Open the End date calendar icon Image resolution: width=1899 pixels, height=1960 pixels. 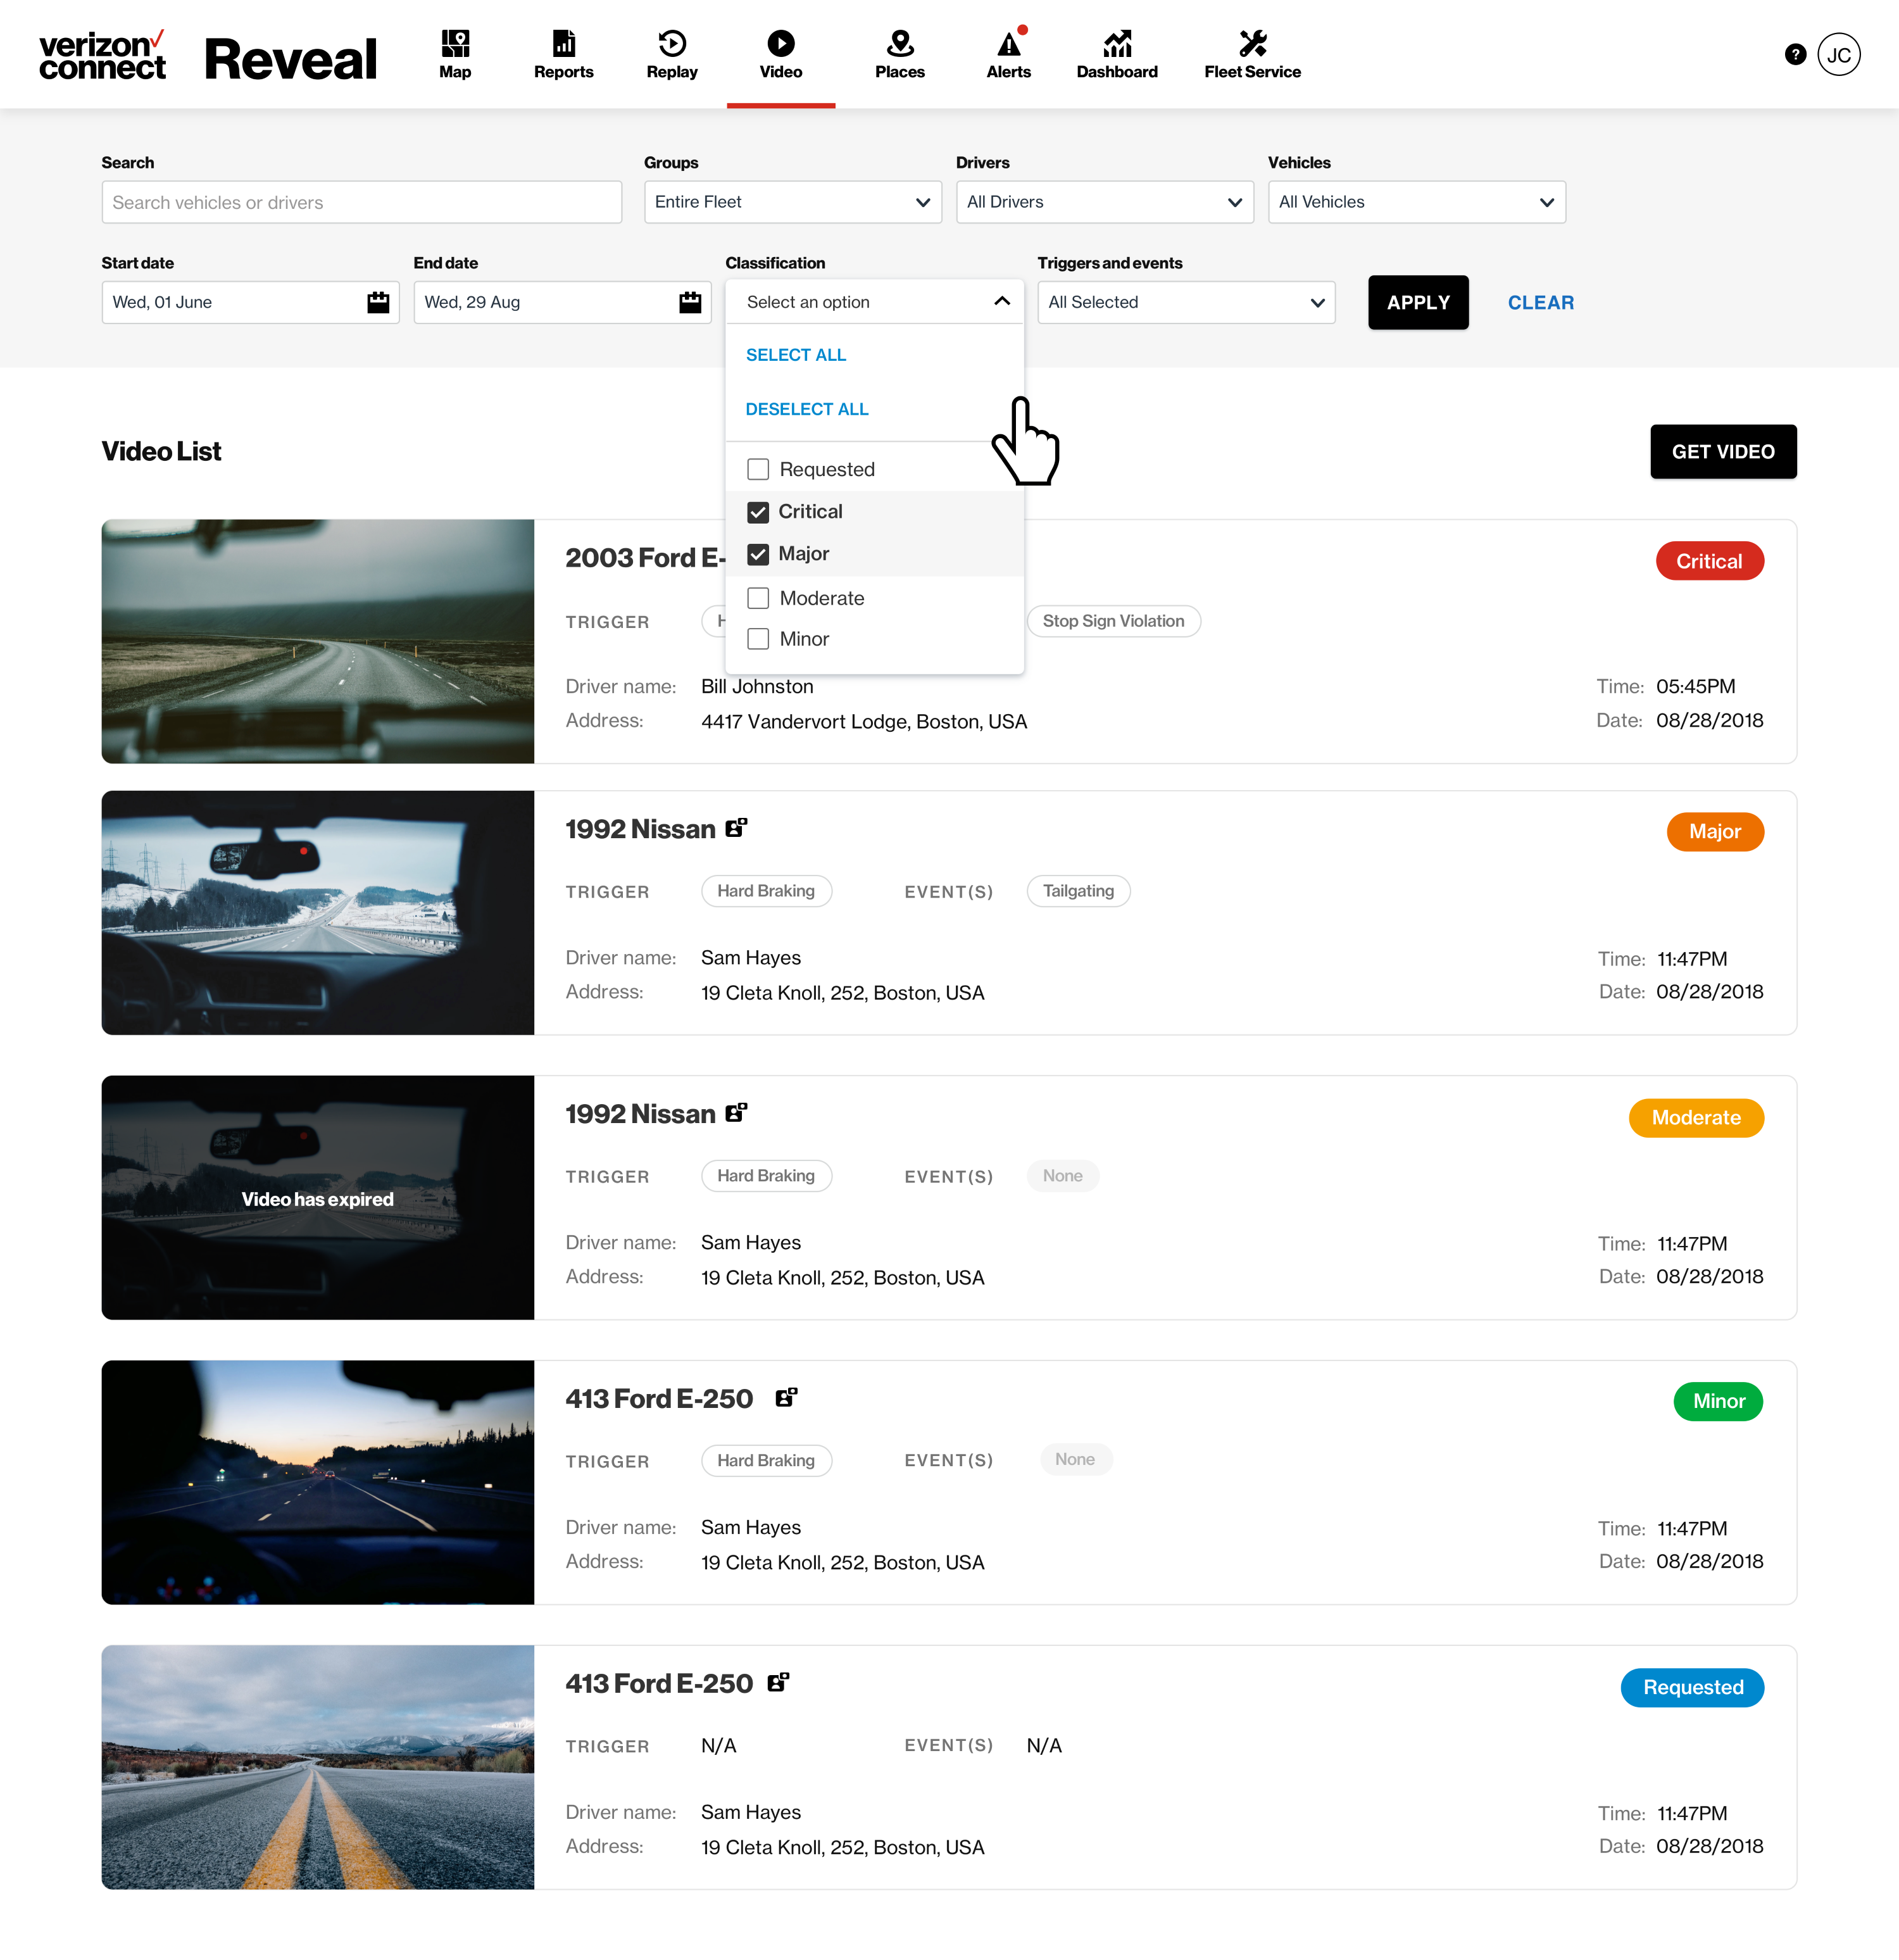(690, 302)
